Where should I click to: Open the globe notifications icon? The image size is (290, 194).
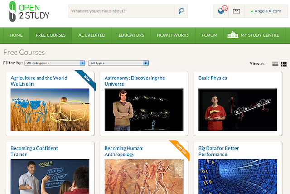[x=221, y=11]
